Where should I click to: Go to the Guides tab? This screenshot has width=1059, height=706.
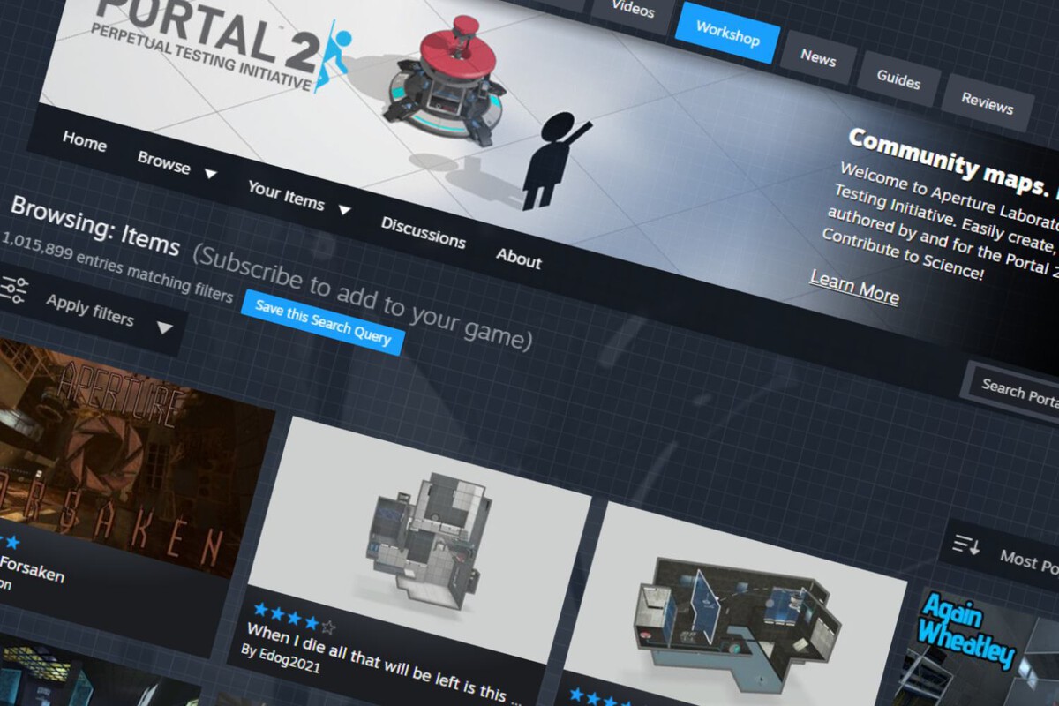click(x=898, y=79)
